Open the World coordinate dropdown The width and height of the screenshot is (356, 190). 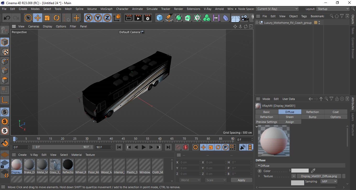pos(190,180)
